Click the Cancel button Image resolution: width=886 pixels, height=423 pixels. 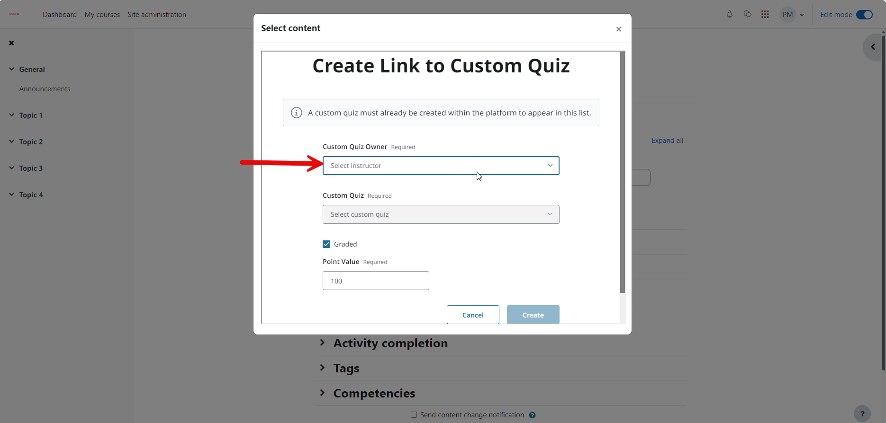coord(473,315)
